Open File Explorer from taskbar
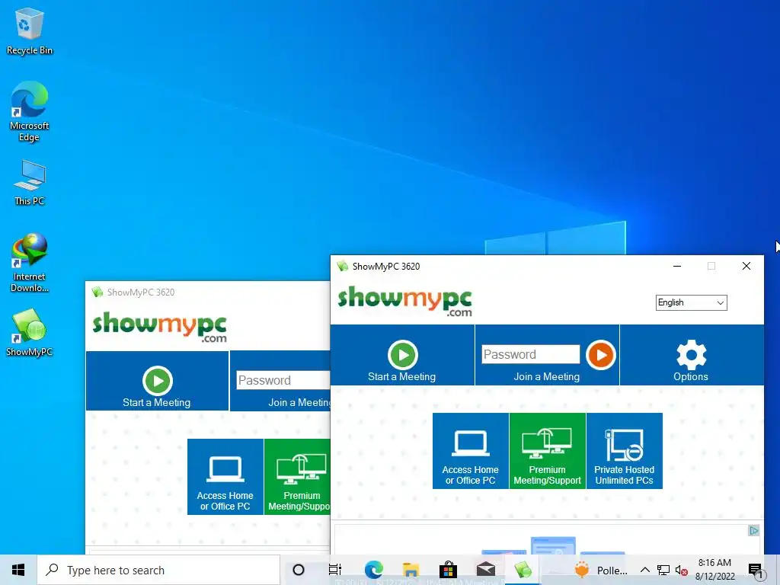780x585 pixels. [x=411, y=570]
